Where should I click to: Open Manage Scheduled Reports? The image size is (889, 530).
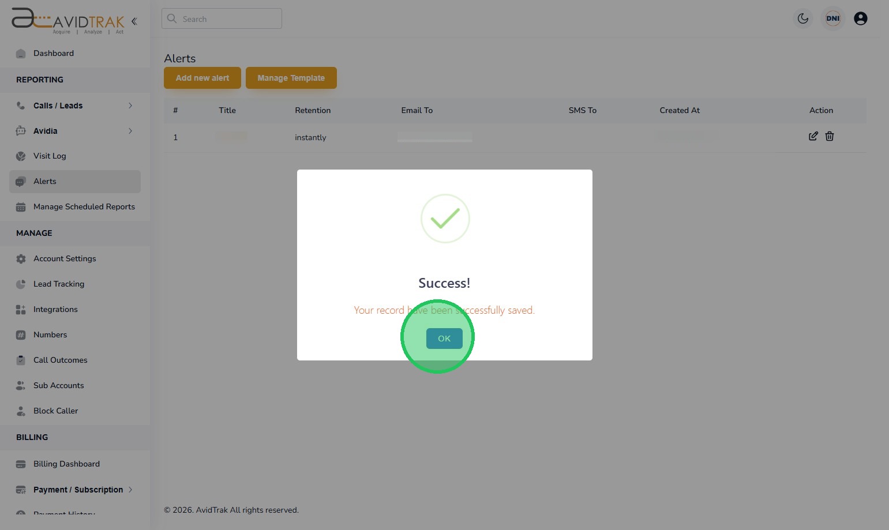pyautogui.click(x=84, y=206)
